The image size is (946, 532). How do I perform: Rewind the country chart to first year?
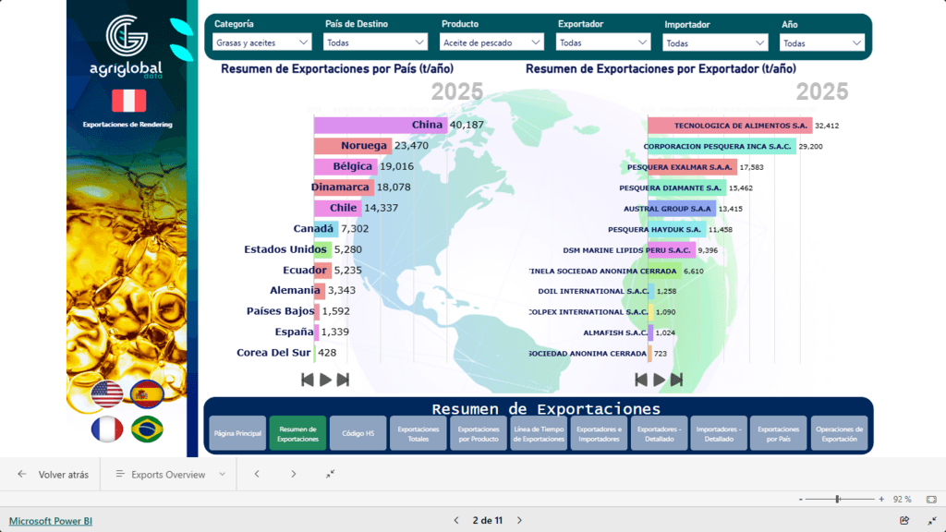309,379
